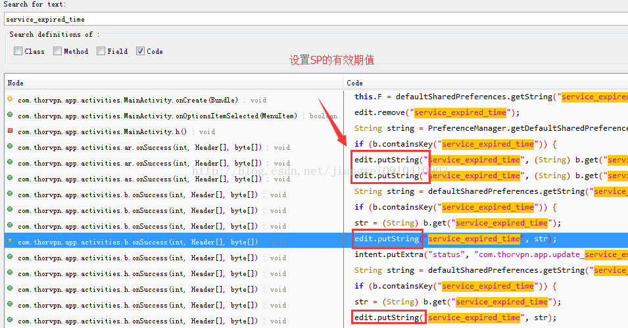Enable the Class search checkbox
The width and height of the screenshot is (628, 328).
[x=18, y=51]
